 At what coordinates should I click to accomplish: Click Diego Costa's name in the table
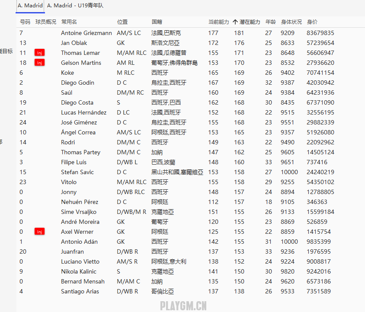77,102
